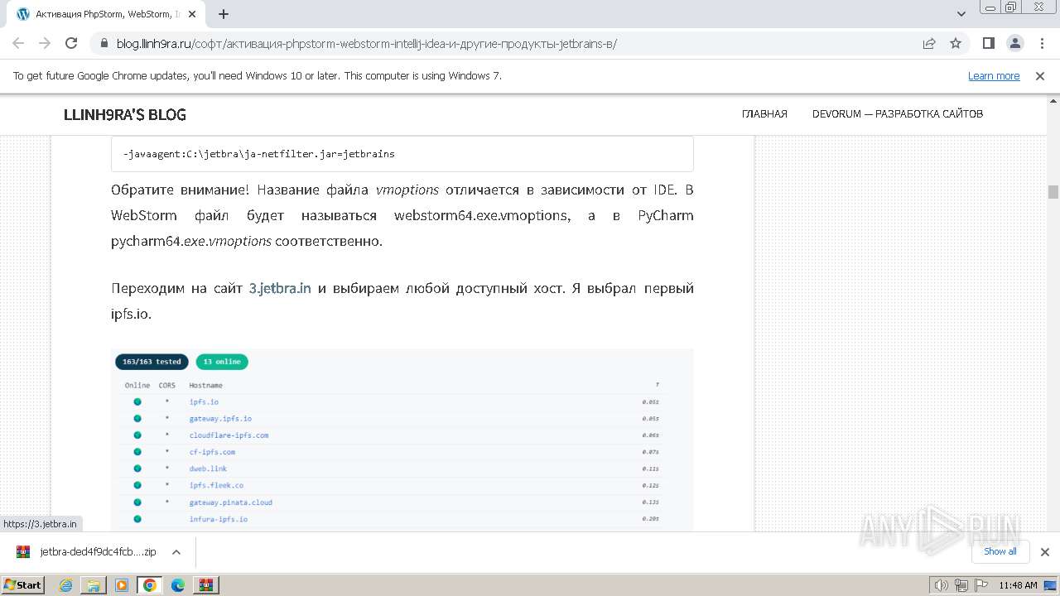The height and width of the screenshot is (596, 1060).
Task: Reload the current page
Action: tap(71, 43)
